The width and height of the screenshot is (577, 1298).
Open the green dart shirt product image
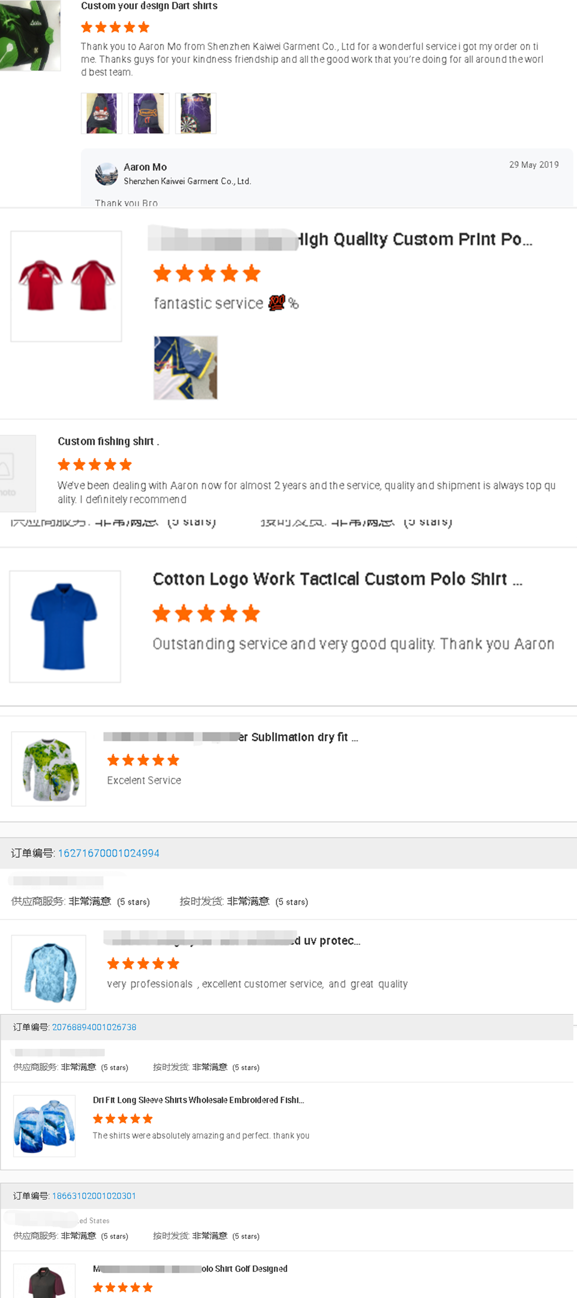tap(30, 35)
